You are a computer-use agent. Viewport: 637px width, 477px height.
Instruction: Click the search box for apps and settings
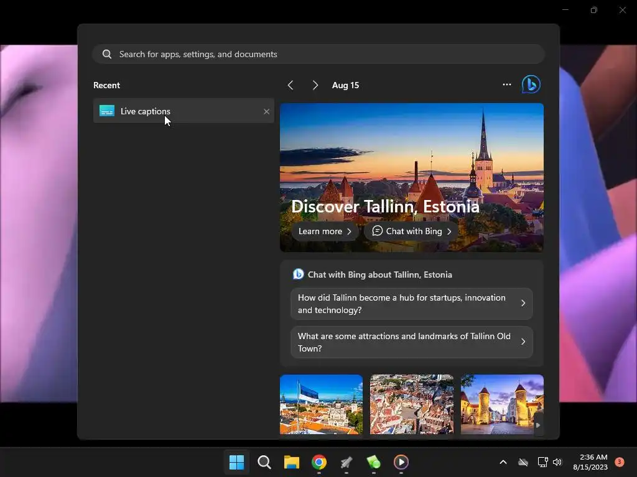(x=318, y=54)
